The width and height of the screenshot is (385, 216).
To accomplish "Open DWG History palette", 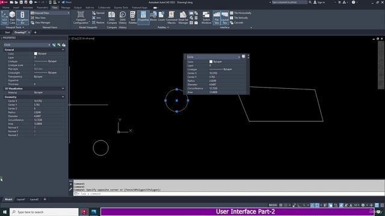I will 123,17.
